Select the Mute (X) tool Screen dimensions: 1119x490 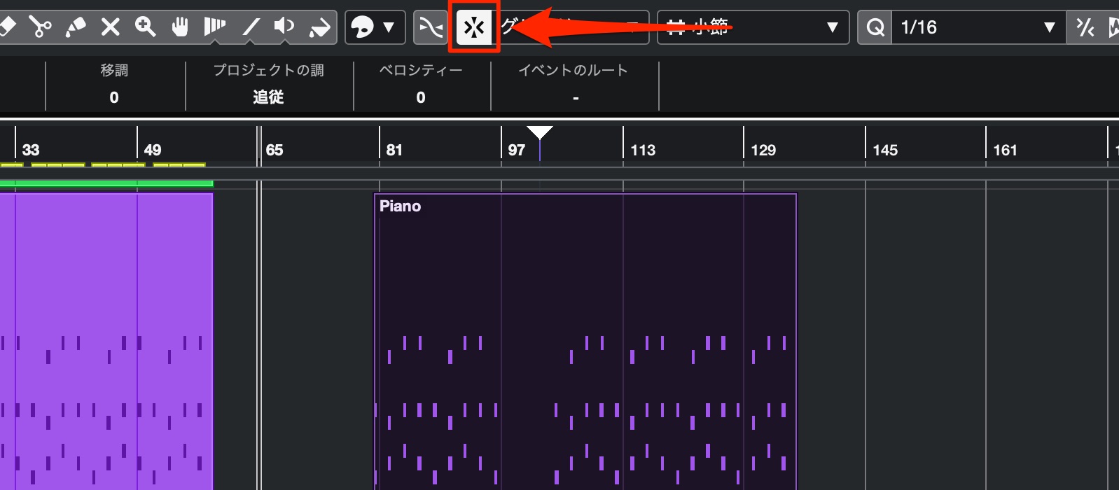coord(110,27)
